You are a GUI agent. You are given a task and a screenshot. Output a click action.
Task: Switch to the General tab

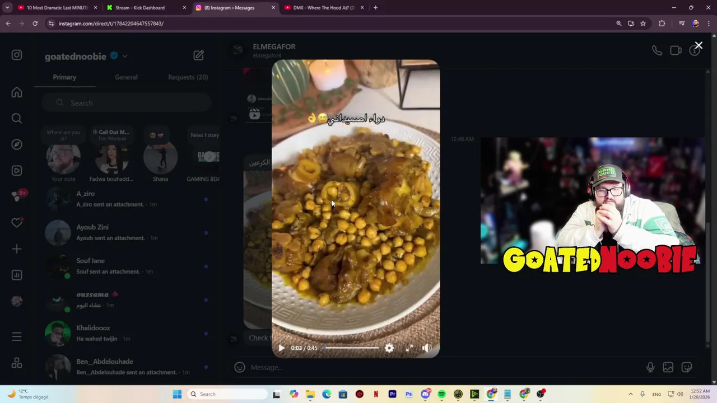[x=126, y=77]
